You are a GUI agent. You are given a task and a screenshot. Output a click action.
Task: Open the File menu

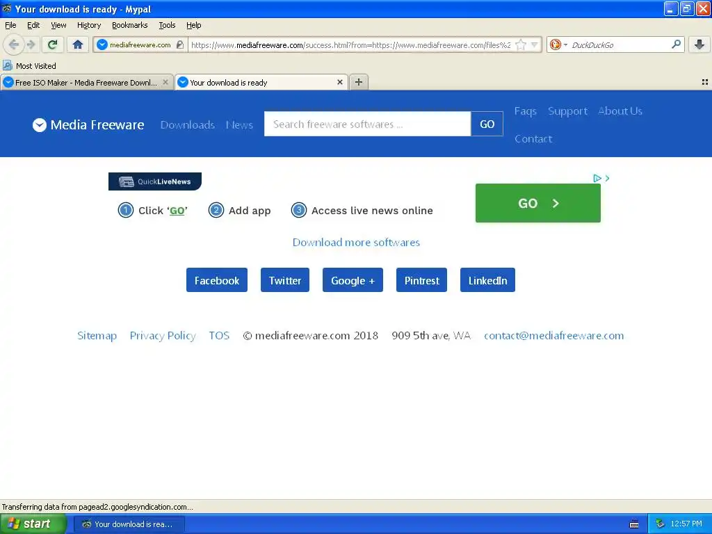tap(10, 25)
